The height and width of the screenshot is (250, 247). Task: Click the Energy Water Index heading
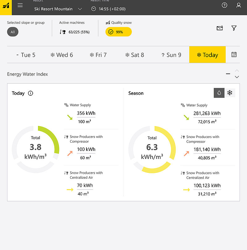point(27,74)
